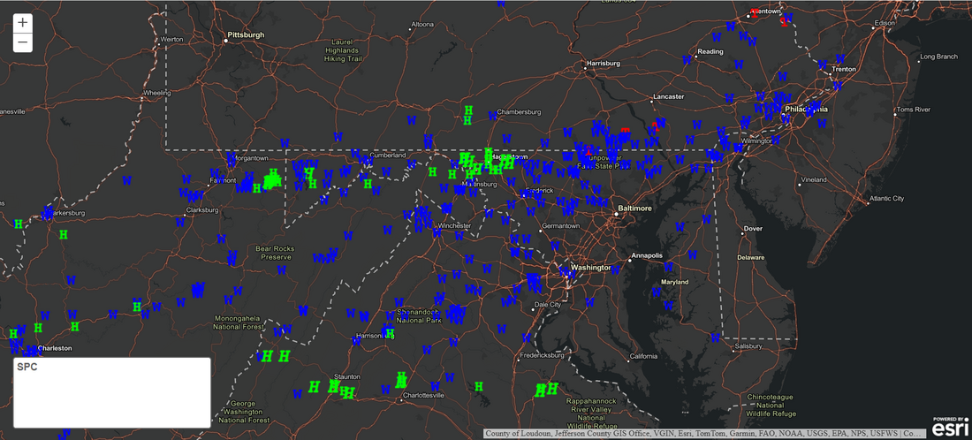
Task: Zoom out using the minus button
Action: [23, 42]
